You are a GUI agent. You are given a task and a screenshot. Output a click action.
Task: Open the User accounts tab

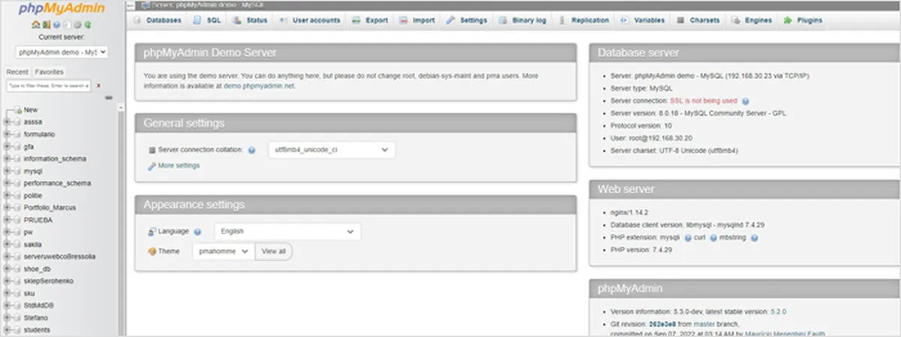click(310, 20)
